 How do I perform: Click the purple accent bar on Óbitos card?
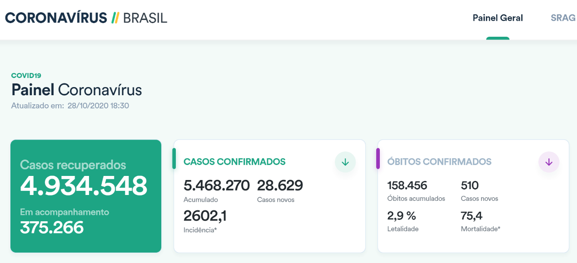[x=378, y=159]
